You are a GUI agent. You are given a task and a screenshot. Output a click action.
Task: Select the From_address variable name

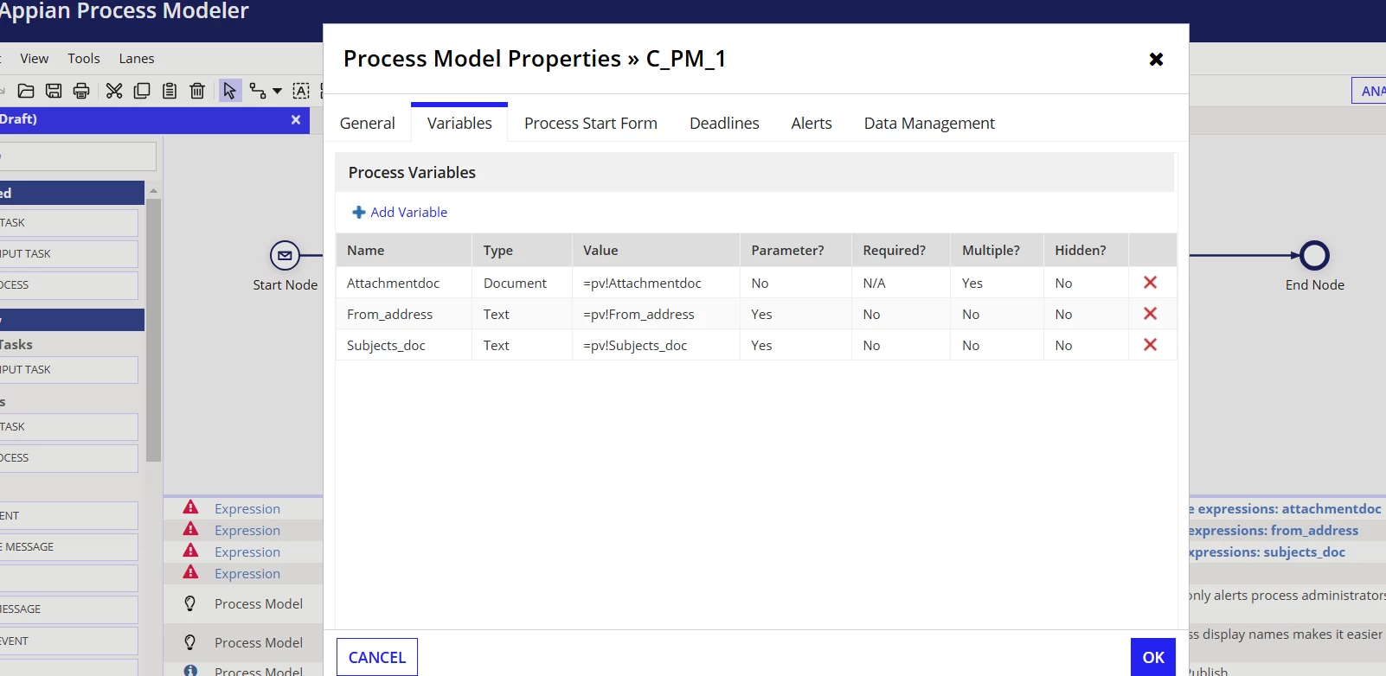point(389,314)
